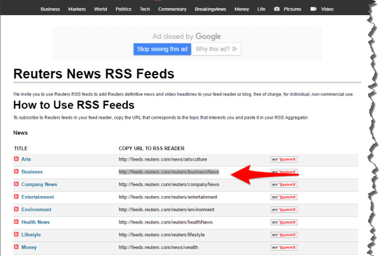384x256 pixels.
Task: Click the reuters/entertainment feed URL text
Action: click(x=168, y=197)
